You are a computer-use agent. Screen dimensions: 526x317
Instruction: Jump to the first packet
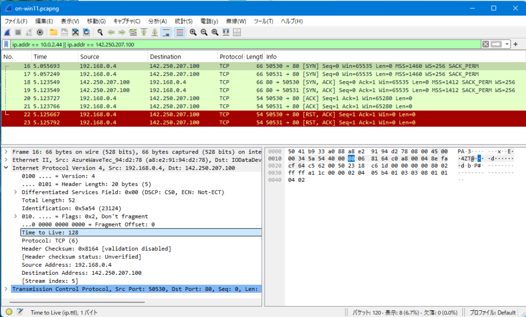pos(144,32)
